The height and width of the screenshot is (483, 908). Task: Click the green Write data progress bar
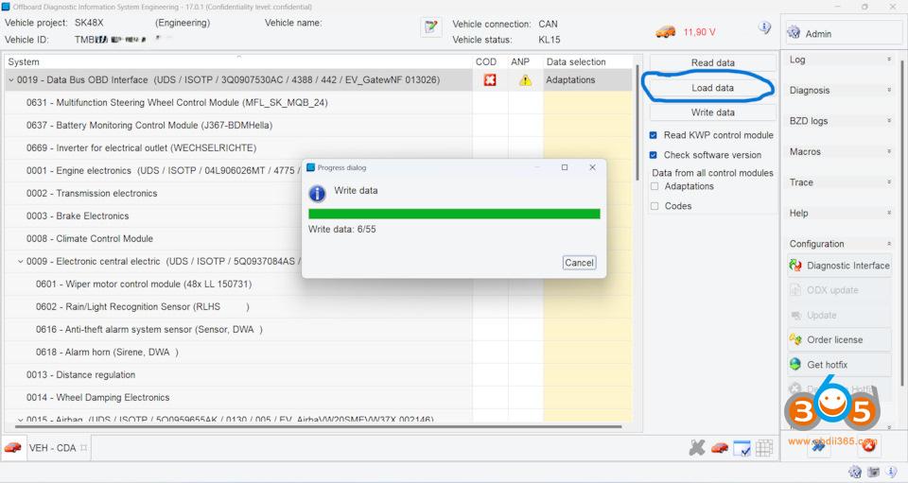(x=454, y=214)
